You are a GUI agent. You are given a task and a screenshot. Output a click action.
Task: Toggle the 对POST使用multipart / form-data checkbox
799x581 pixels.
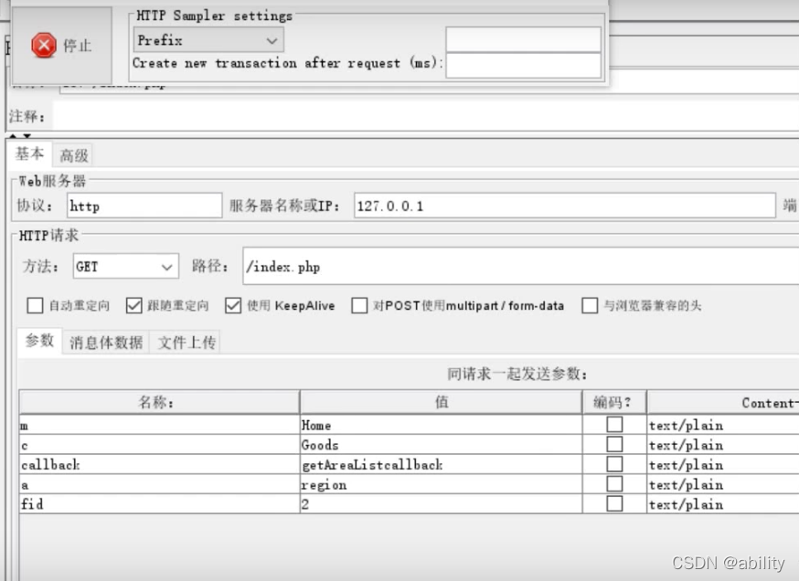tap(359, 305)
